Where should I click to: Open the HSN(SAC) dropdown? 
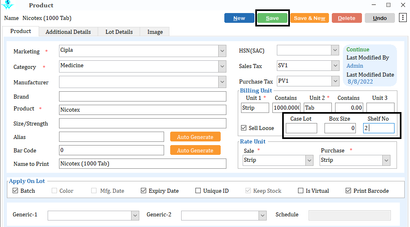point(335,50)
